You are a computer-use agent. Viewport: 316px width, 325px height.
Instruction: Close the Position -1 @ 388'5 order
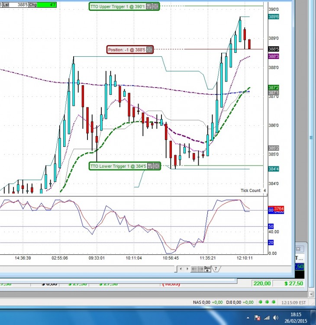click(x=149, y=49)
